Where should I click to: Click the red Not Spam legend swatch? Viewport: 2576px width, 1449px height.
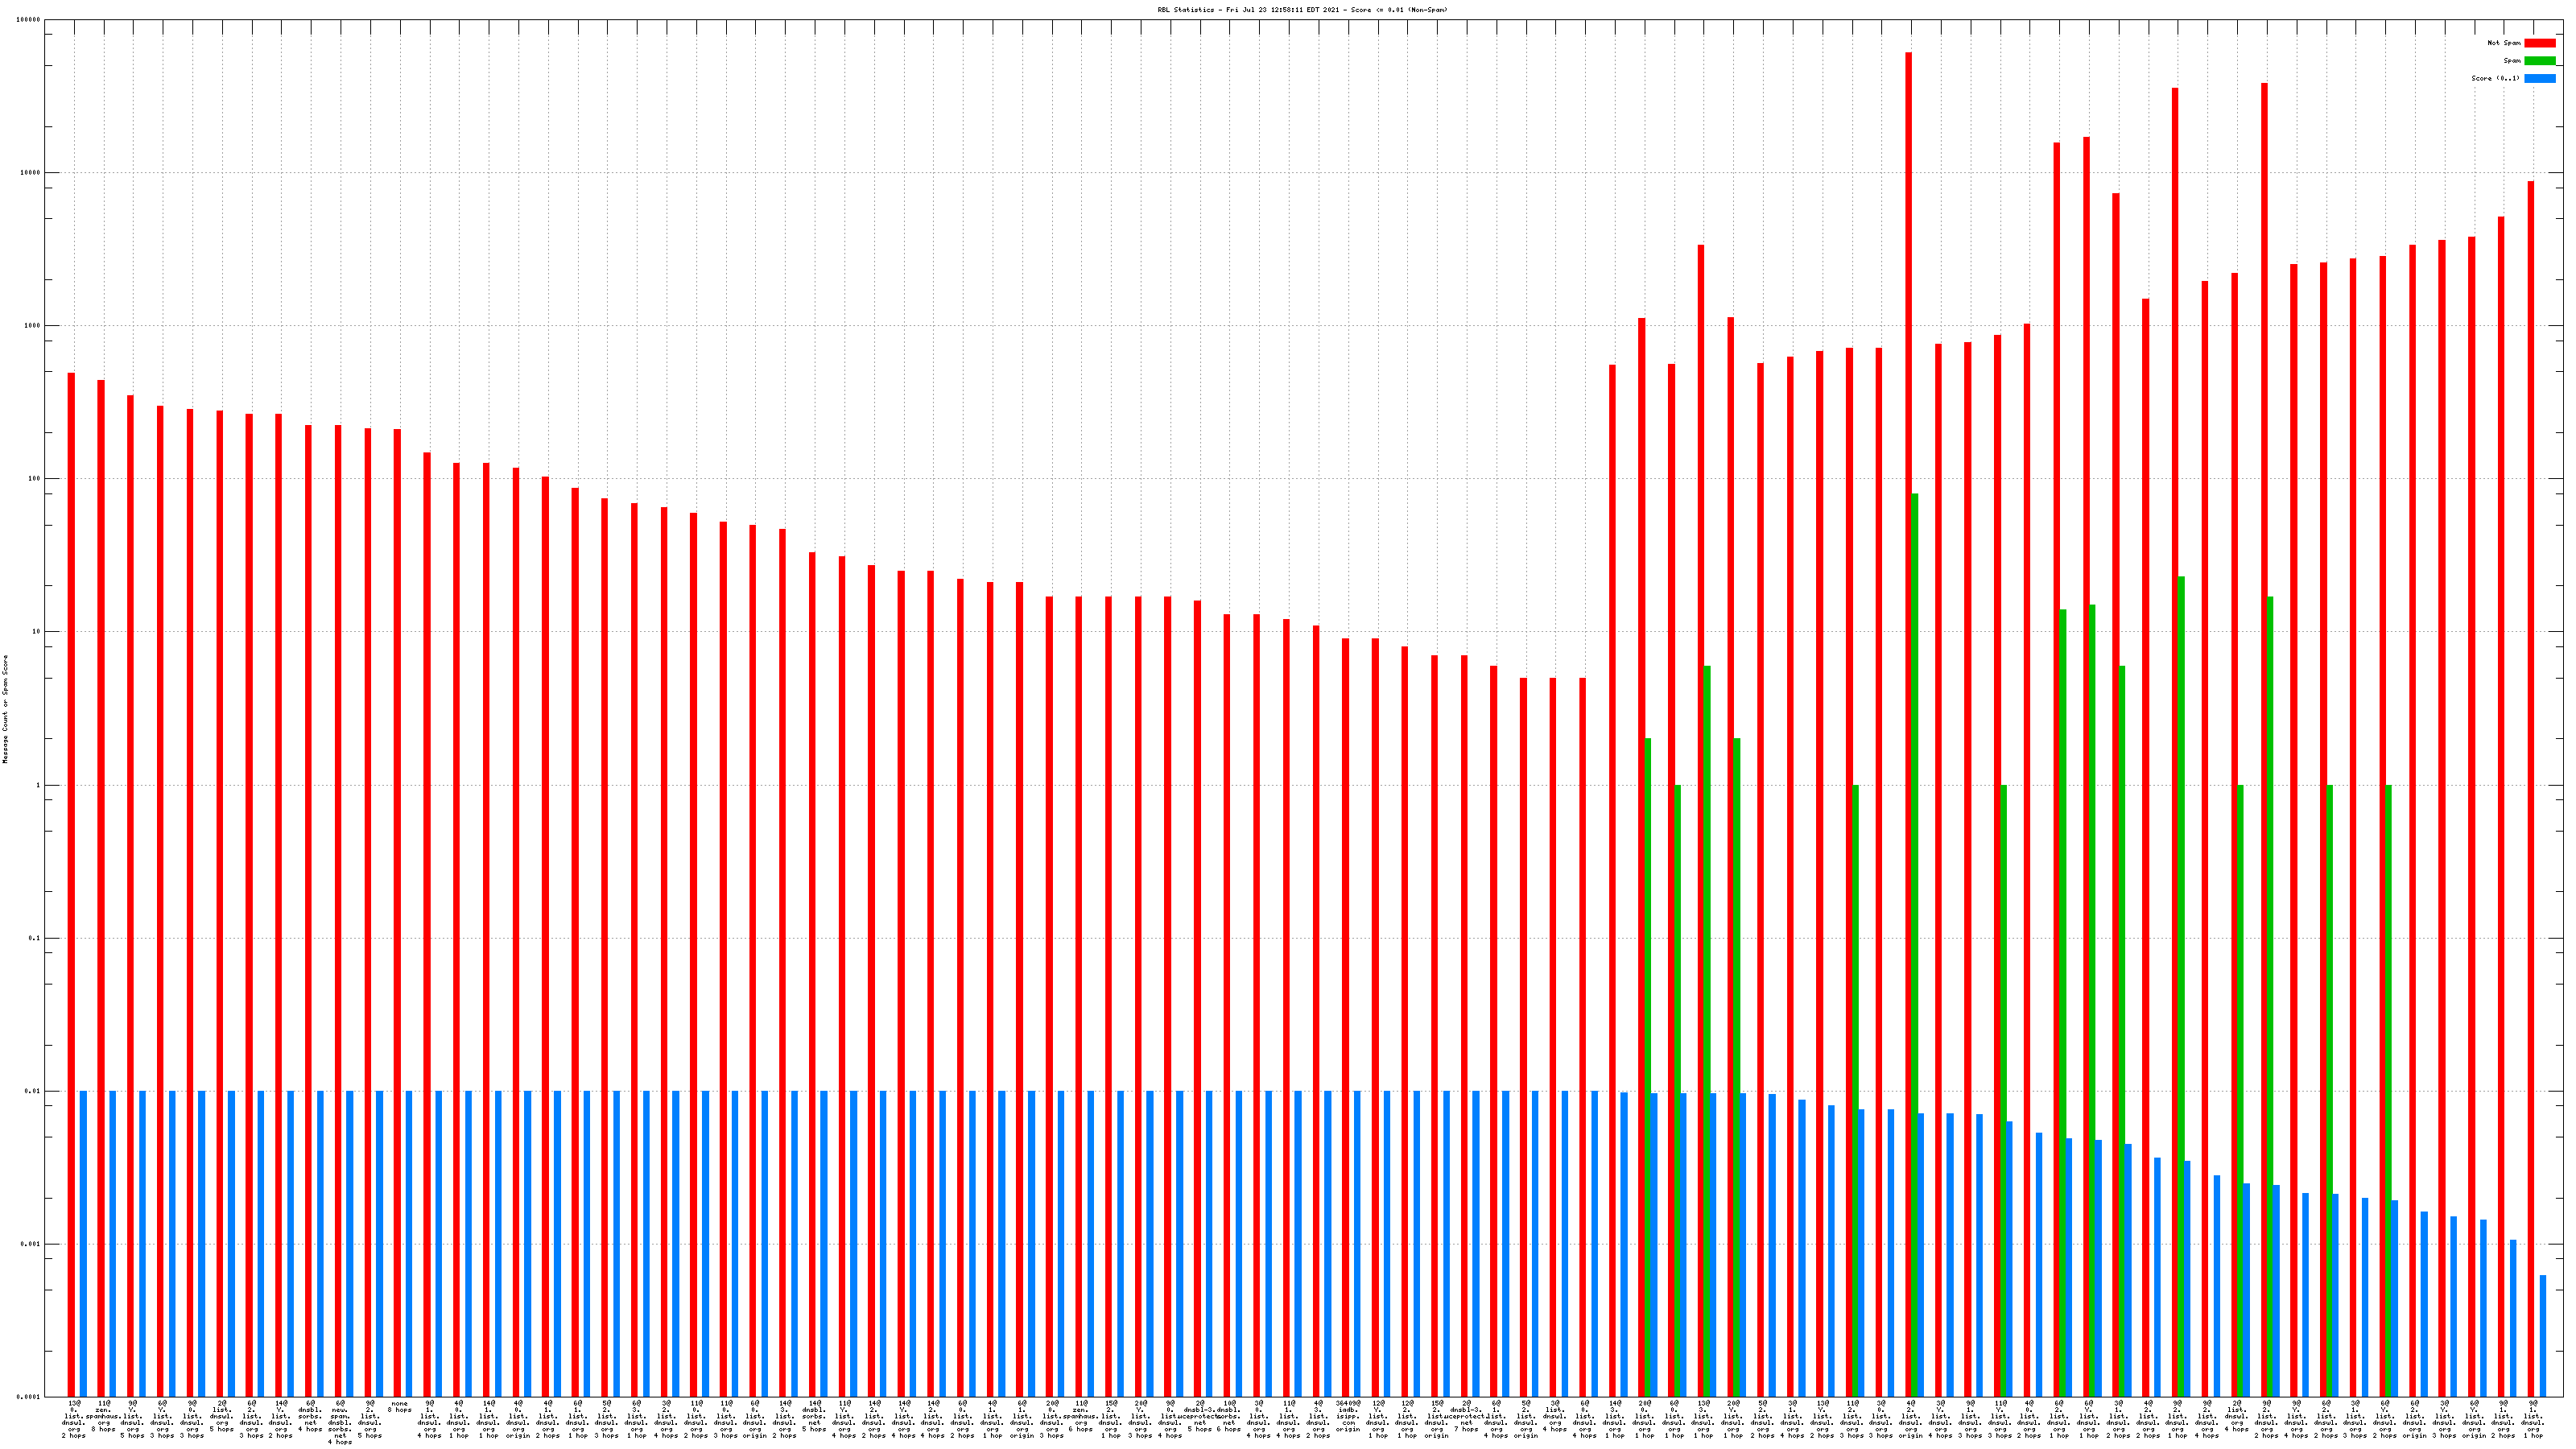[x=2539, y=43]
